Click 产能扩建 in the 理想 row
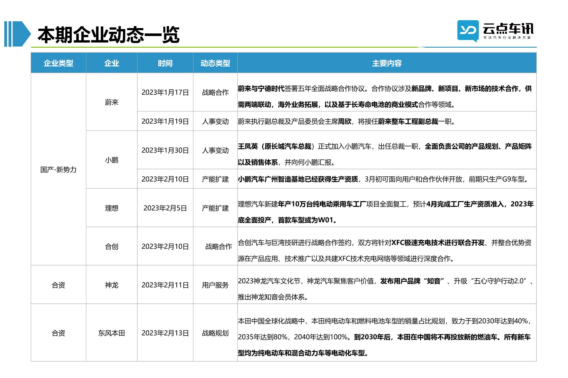The width and height of the screenshot is (568, 378). (215, 208)
